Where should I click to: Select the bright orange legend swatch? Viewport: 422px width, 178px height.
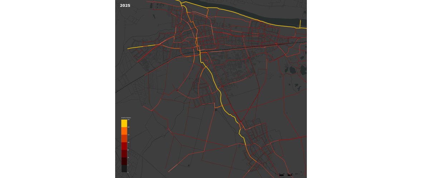click(124, 131)
